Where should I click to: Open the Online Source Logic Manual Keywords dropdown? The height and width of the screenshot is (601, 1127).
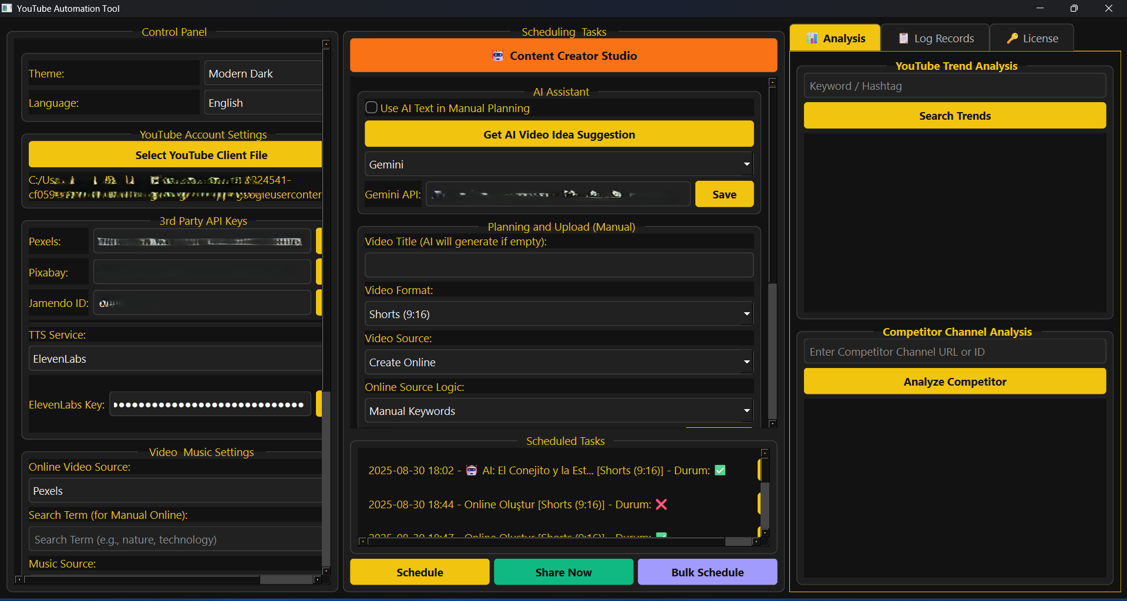[559, 411]
